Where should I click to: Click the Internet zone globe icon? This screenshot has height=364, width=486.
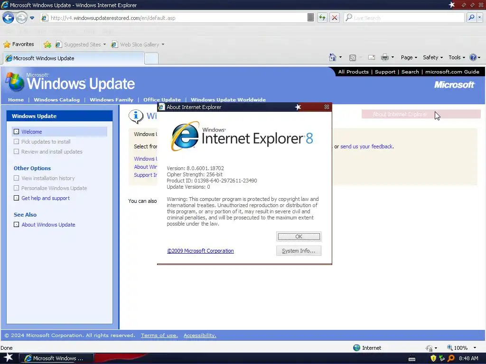(356, 347)
